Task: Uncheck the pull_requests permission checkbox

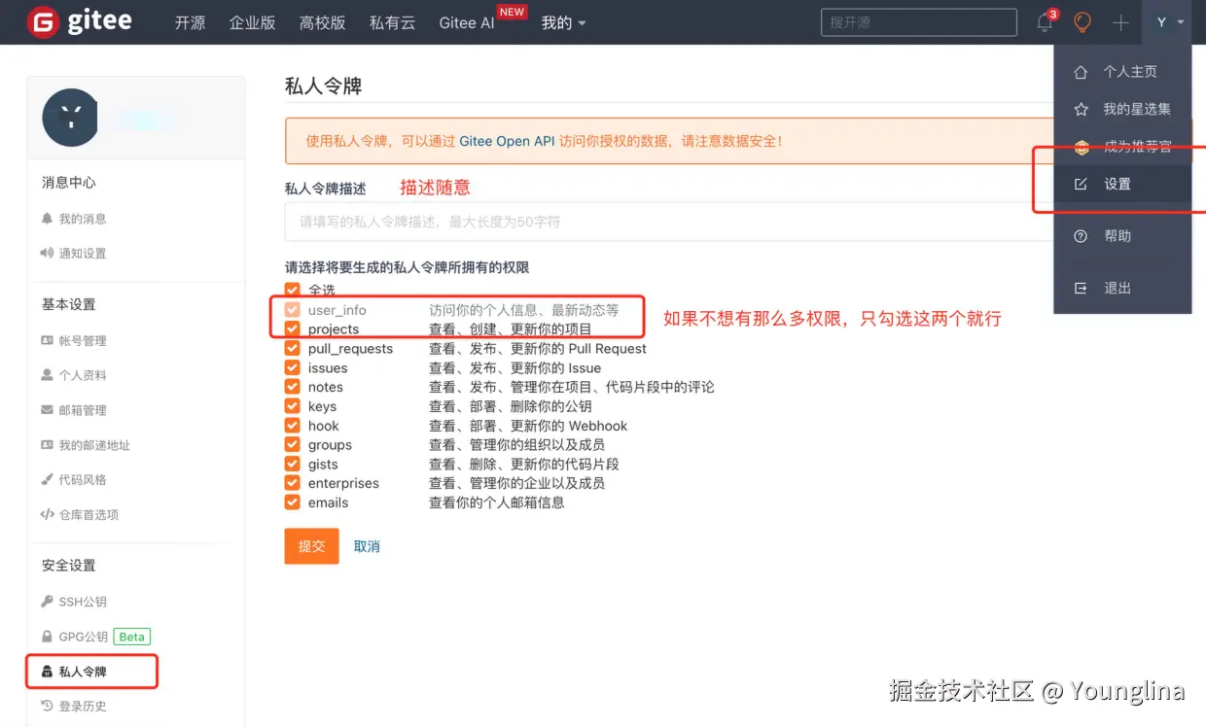Action: pos(292,348)
